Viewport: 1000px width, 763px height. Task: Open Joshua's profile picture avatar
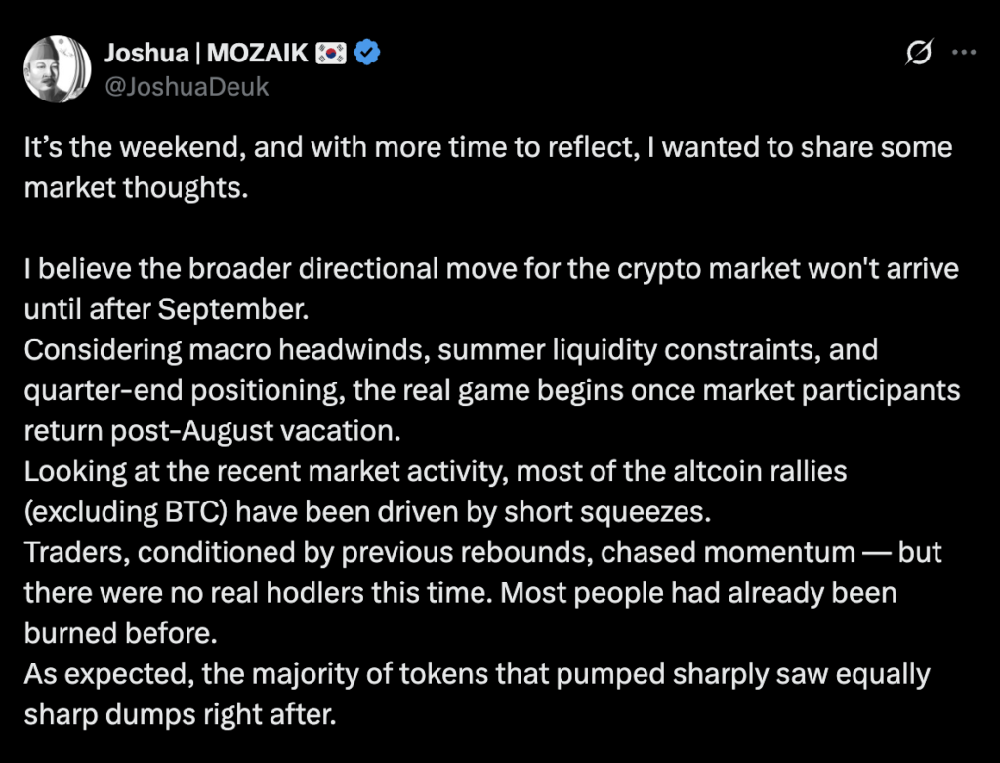[x=58, y=69]
